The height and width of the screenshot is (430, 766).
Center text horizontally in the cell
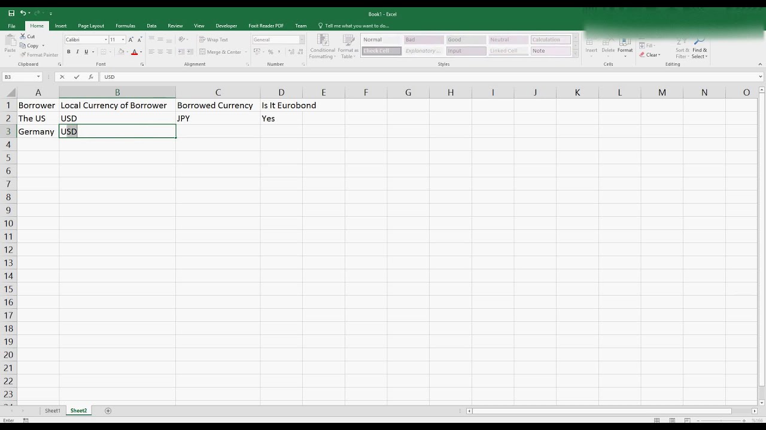160,52
